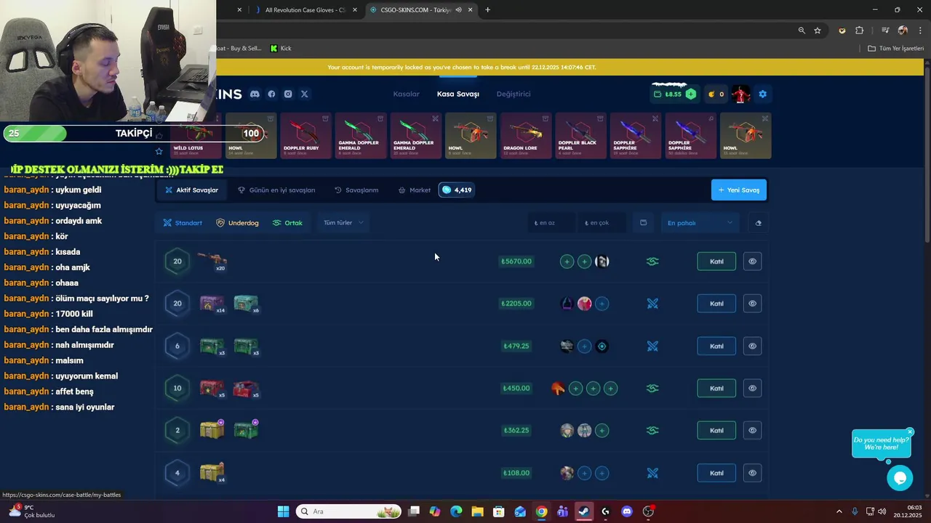Join the ₺479.25 battle with Katıl

click(716, 346)
